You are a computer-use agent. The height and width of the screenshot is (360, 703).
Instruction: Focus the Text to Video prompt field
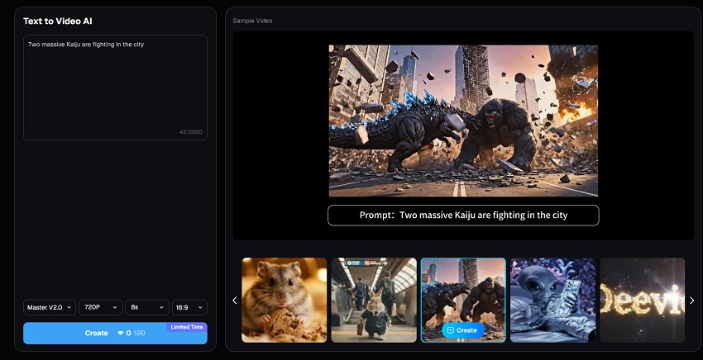coord(115,88)
